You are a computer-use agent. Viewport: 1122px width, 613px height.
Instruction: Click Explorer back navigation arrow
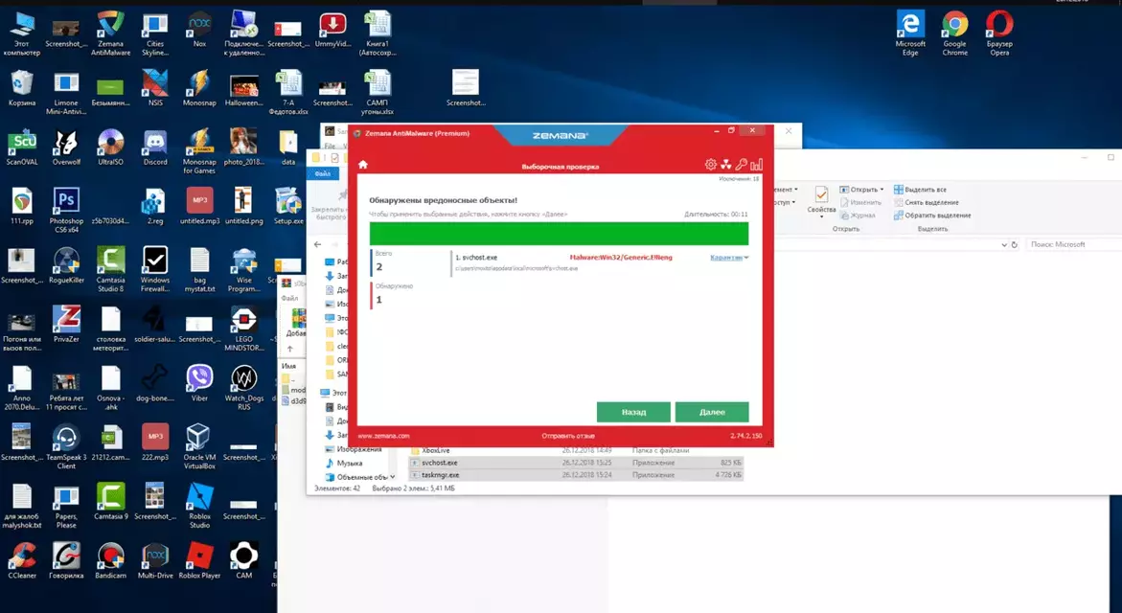pyautogui.click(x=318, y=244)
